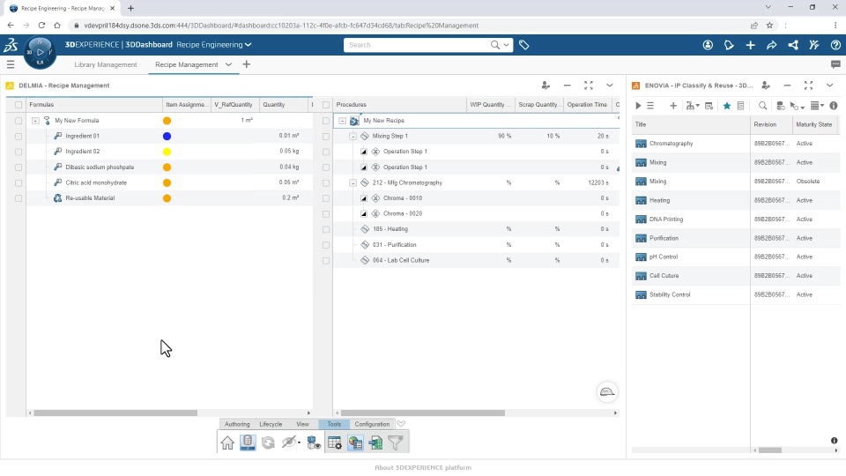Click the info icon in ENOVIA toolbar
The height and width of the screenshot is (476, 846).
coord(834,106)
